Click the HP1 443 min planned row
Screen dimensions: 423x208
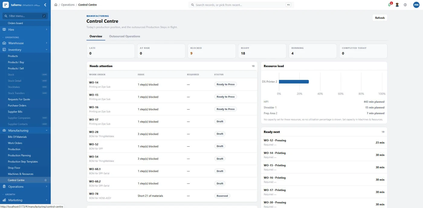(324, 102)
